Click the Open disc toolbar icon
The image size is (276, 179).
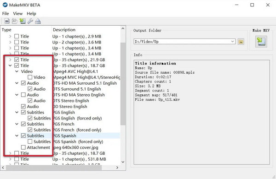coord(15,21)
